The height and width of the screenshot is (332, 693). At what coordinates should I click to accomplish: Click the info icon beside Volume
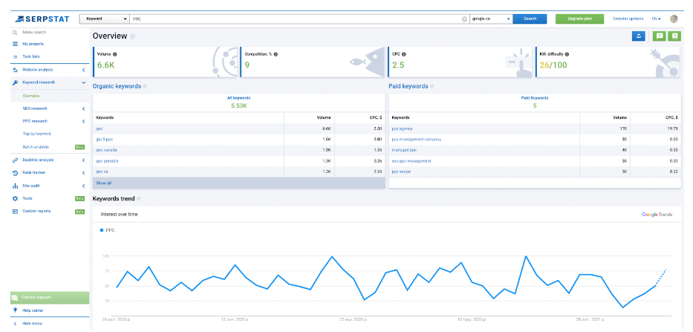point(115,54)
